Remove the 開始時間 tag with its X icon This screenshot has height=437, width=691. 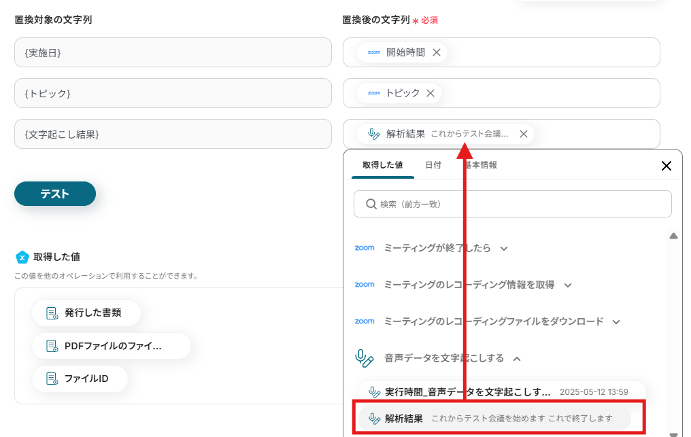[x=437, y=52]
